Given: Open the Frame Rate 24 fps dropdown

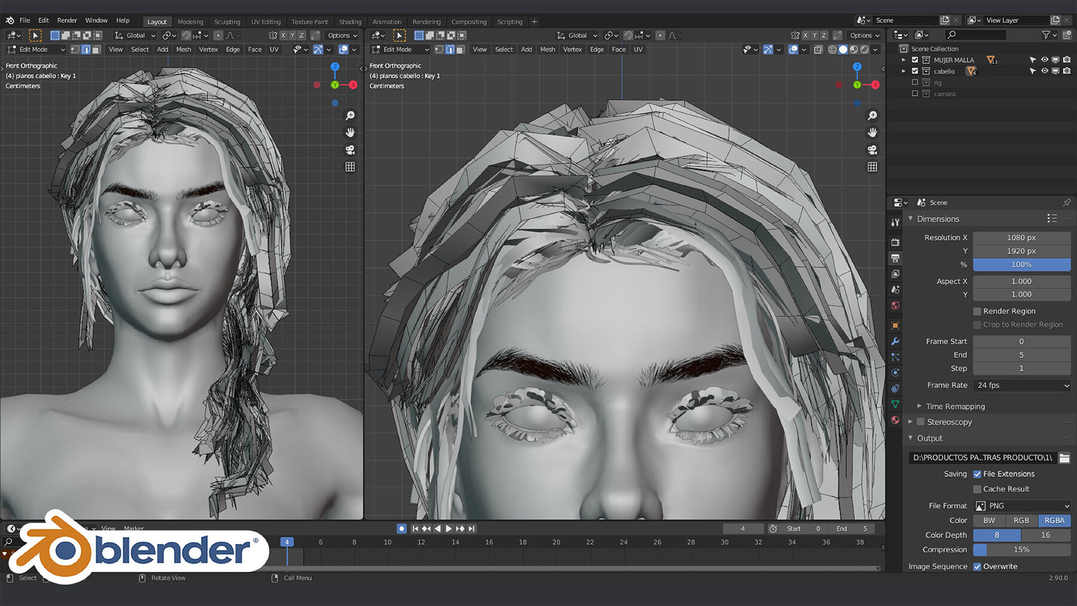Looking at the screenshot, I should coord(1022,385).
